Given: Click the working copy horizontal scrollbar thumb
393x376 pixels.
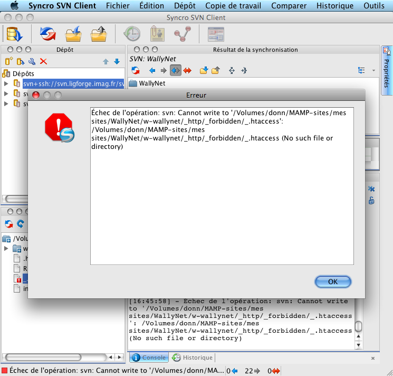Looking at the screenshot, I should coord(43,357).
